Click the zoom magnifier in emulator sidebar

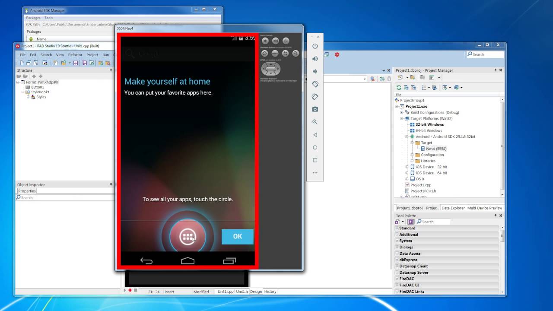coord(315,122)
